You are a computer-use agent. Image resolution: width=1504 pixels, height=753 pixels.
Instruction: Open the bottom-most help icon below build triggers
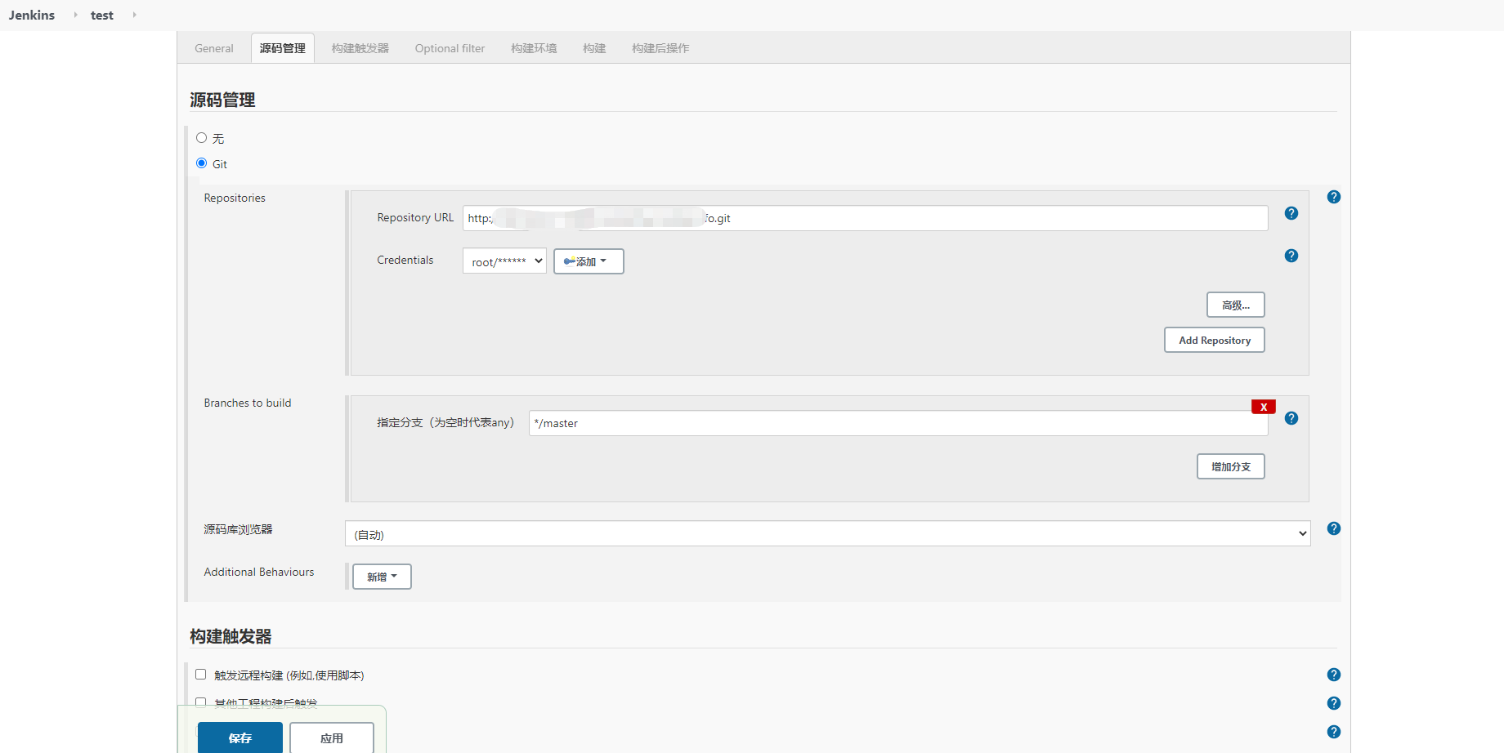[x=1333, y=732]
